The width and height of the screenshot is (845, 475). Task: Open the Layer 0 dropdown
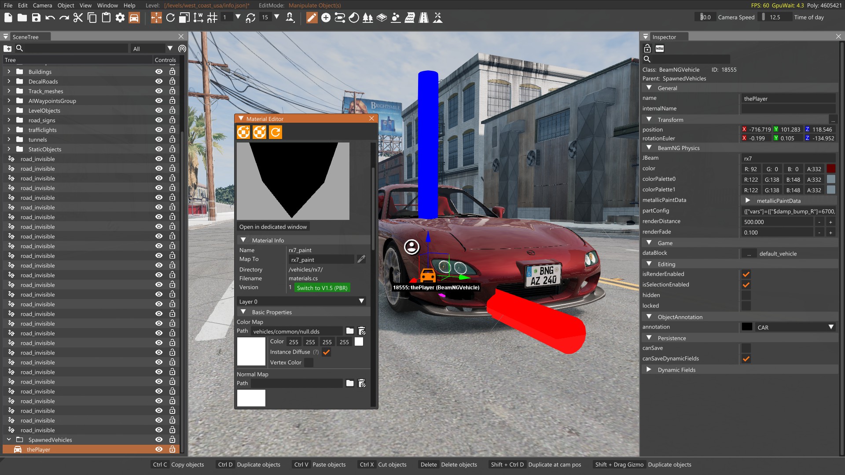pyautogui.click(x=301, y=301)
